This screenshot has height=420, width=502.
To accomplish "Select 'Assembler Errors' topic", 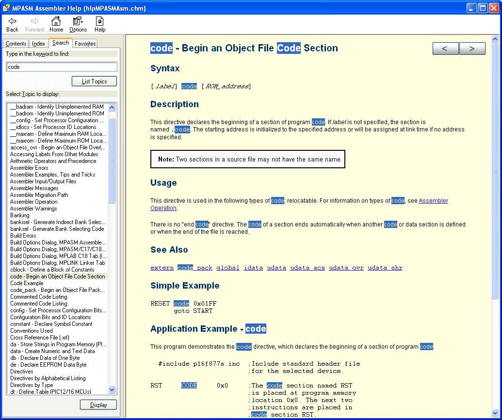I will [x=29, y=168].
